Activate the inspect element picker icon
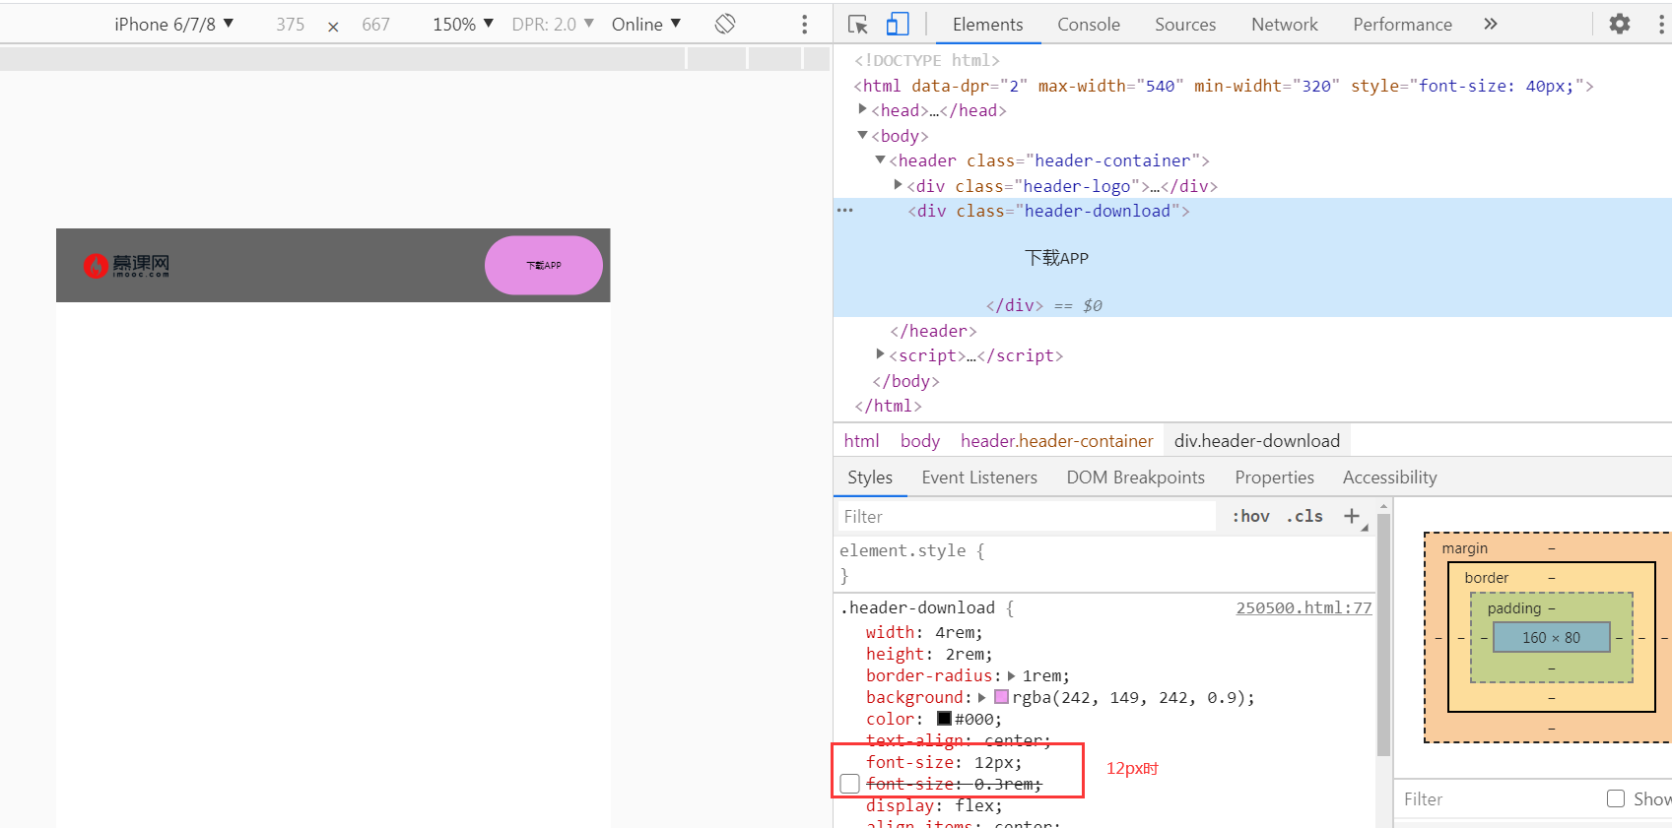The image size is (1672, 828). pyautogui.click(x=858, y=25)
